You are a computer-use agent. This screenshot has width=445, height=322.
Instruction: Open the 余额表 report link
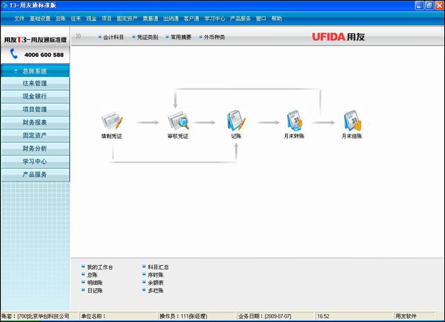click(x=156, y=282)
